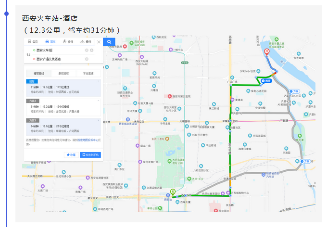327x230 pixels.
Task: Click the 恒大御景 residence icon
Action: click(x=299, y=54)
